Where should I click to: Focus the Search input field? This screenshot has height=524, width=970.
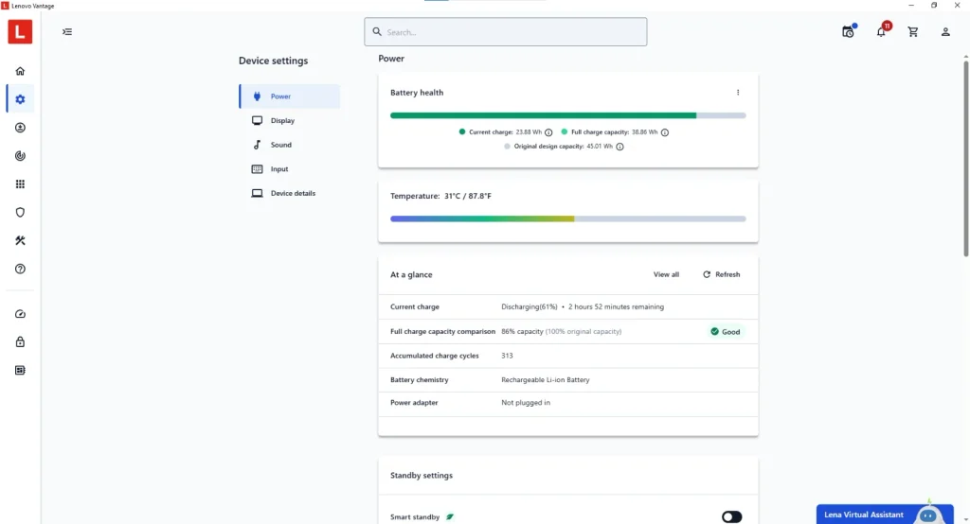click(506, 31)
